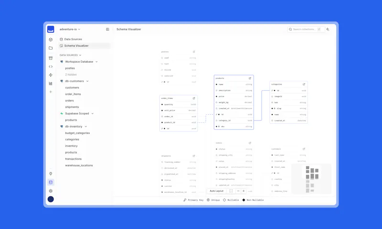Screen dimensions: 382x229
Task: Click the Schema Visualizer page title
Action: coord(128,29)
